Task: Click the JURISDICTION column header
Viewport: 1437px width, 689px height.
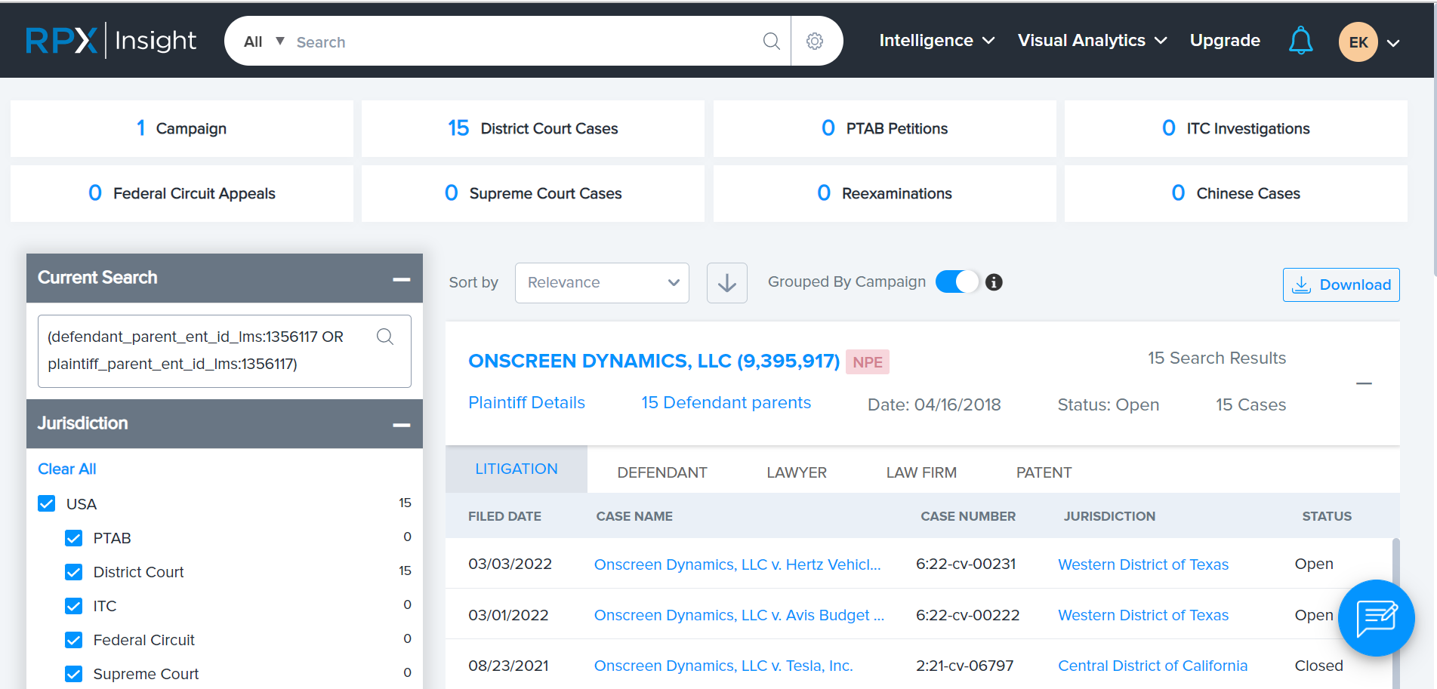Action: pyautogui.click(x=1109, y=516)
